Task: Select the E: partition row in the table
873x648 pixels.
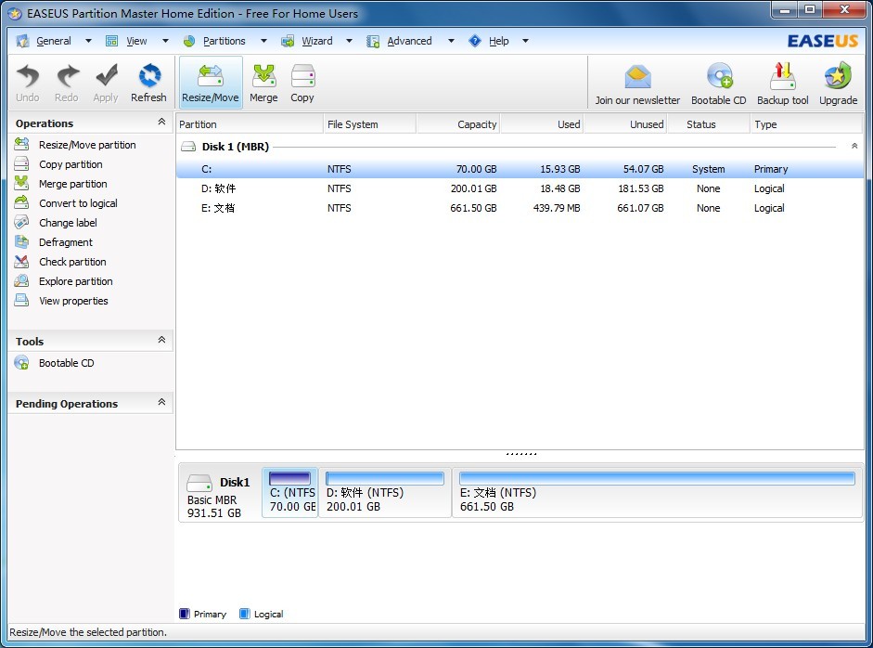Action: [x=520, y=208]
